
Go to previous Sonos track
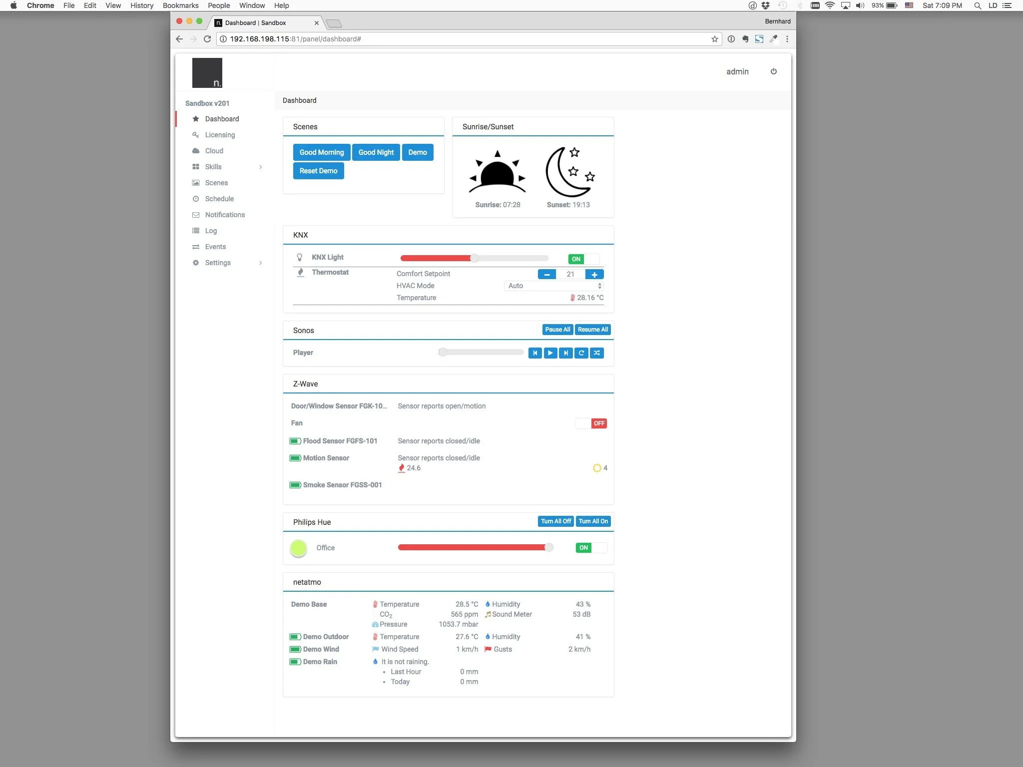(534, 353)
